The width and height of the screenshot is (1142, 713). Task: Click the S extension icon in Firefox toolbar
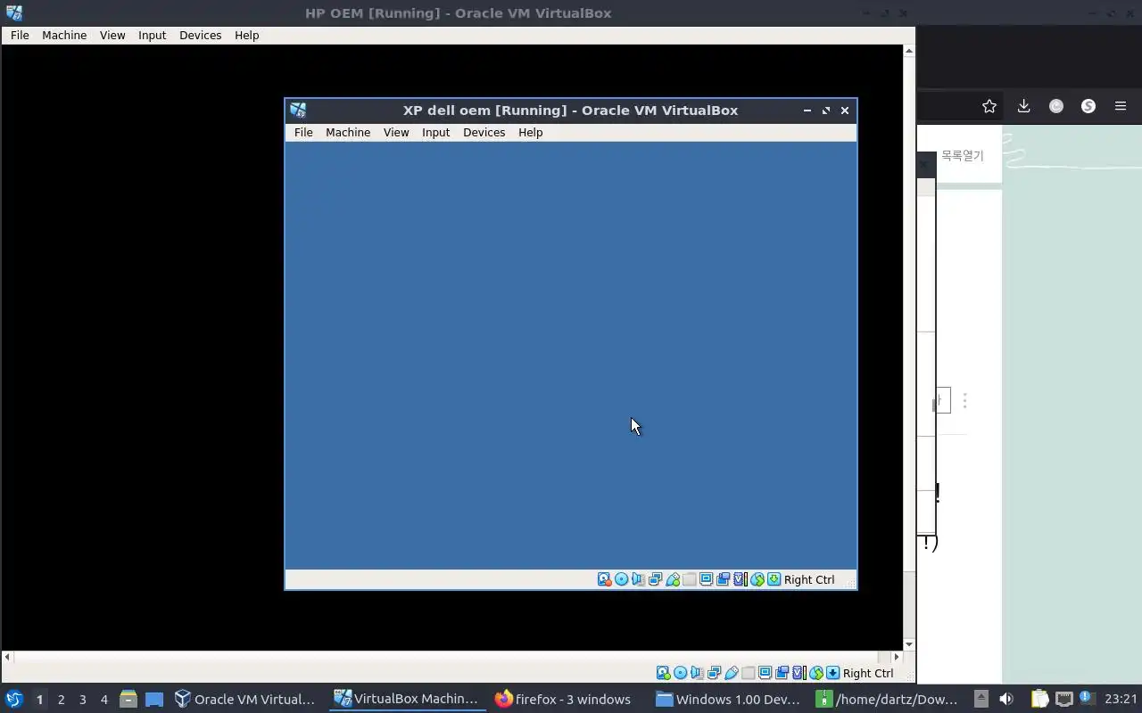point(1088,106)
